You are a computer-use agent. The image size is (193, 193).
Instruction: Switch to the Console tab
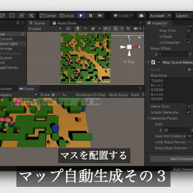(x=5, y=89)
